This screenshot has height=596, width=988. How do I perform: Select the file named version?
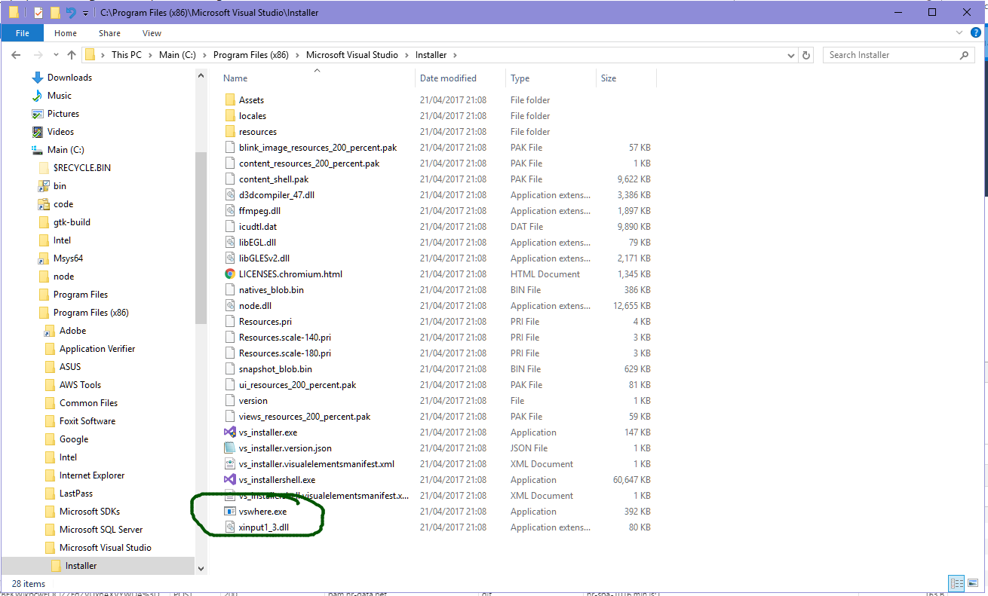(253, 401)
